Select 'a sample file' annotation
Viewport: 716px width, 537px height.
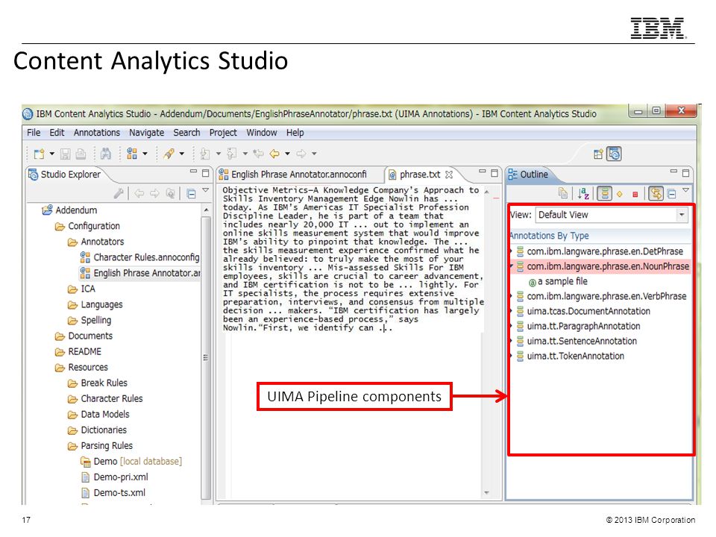pos(558,282)
